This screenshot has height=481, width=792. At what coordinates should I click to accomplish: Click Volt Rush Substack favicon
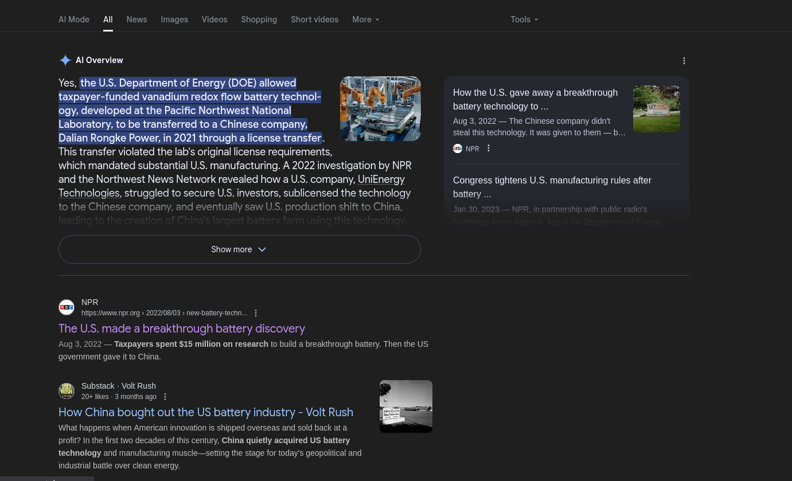point(67,391)
